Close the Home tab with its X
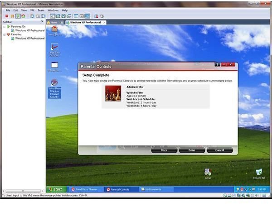This screenshot has width=272, height=204. point(62,23)
